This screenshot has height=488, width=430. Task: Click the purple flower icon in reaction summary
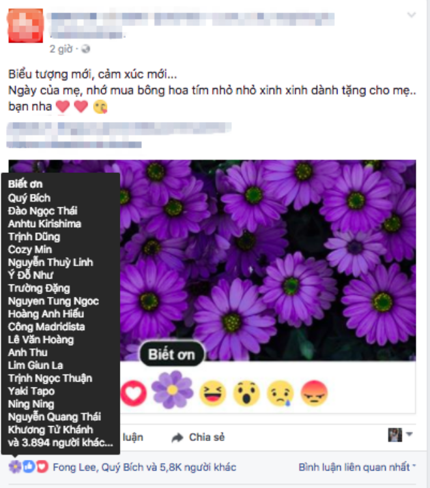point(15,466)
